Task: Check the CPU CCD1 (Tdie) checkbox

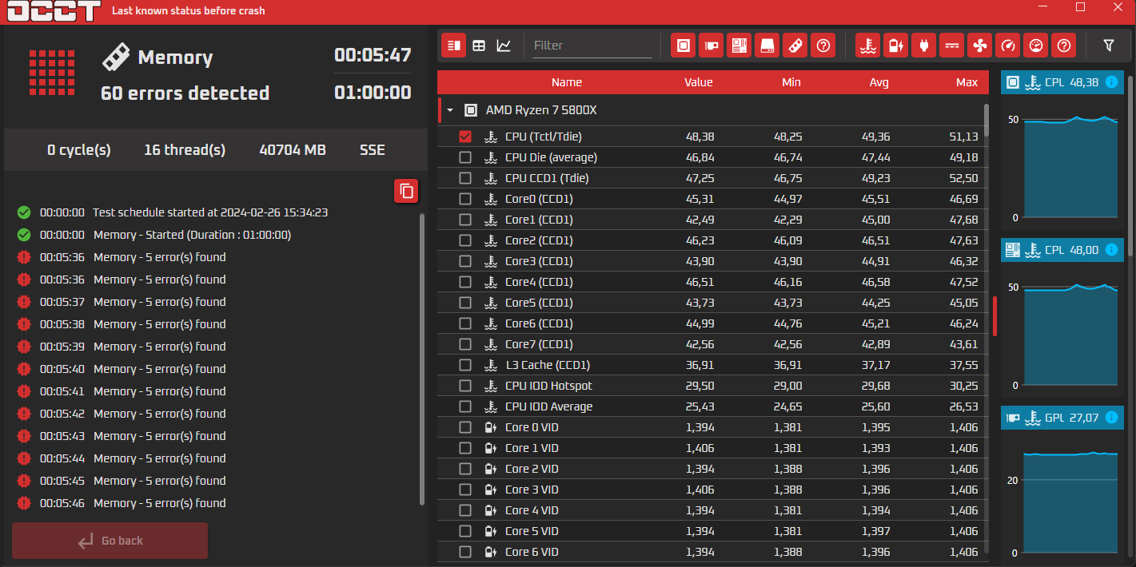Action: [x=465, y=178]
